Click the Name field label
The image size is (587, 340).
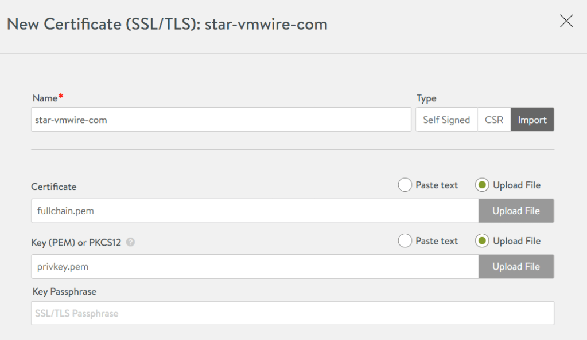click(45, 98)
